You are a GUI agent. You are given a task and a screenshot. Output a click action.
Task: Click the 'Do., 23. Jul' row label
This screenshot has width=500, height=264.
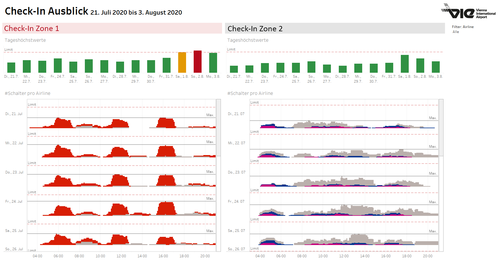pyautogui.click(x=14, y=172)
